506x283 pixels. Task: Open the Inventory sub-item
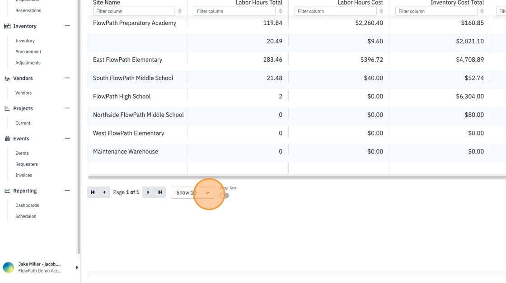pos(25,41)
